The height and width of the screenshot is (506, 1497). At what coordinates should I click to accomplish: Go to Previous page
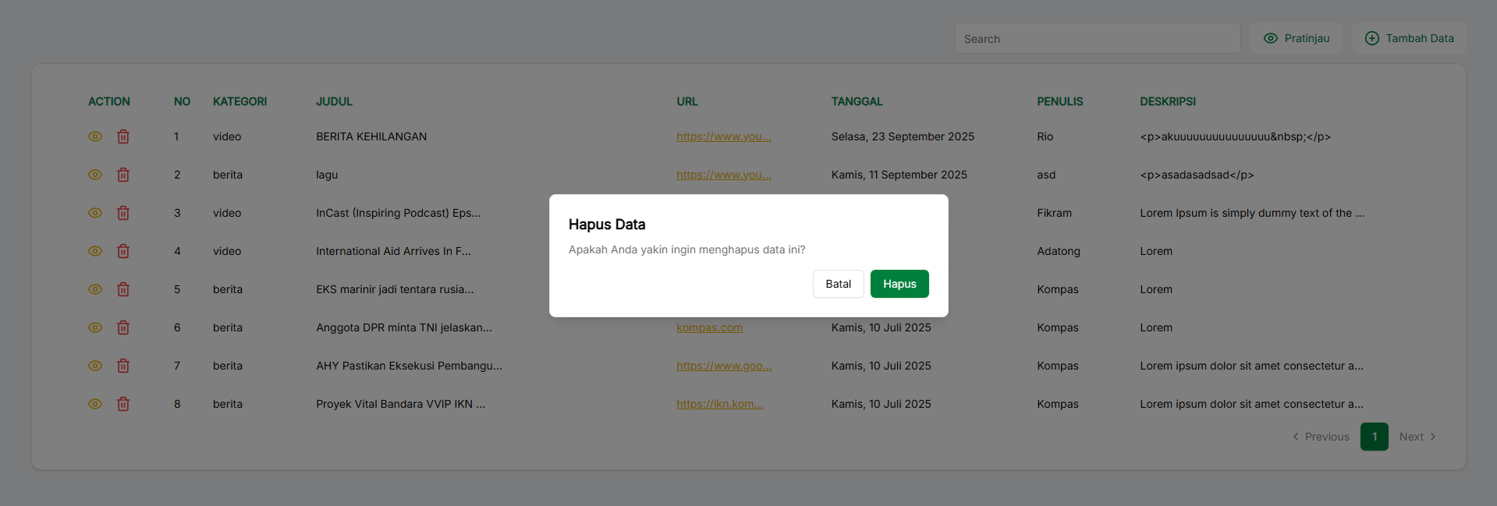(1321, 437)
